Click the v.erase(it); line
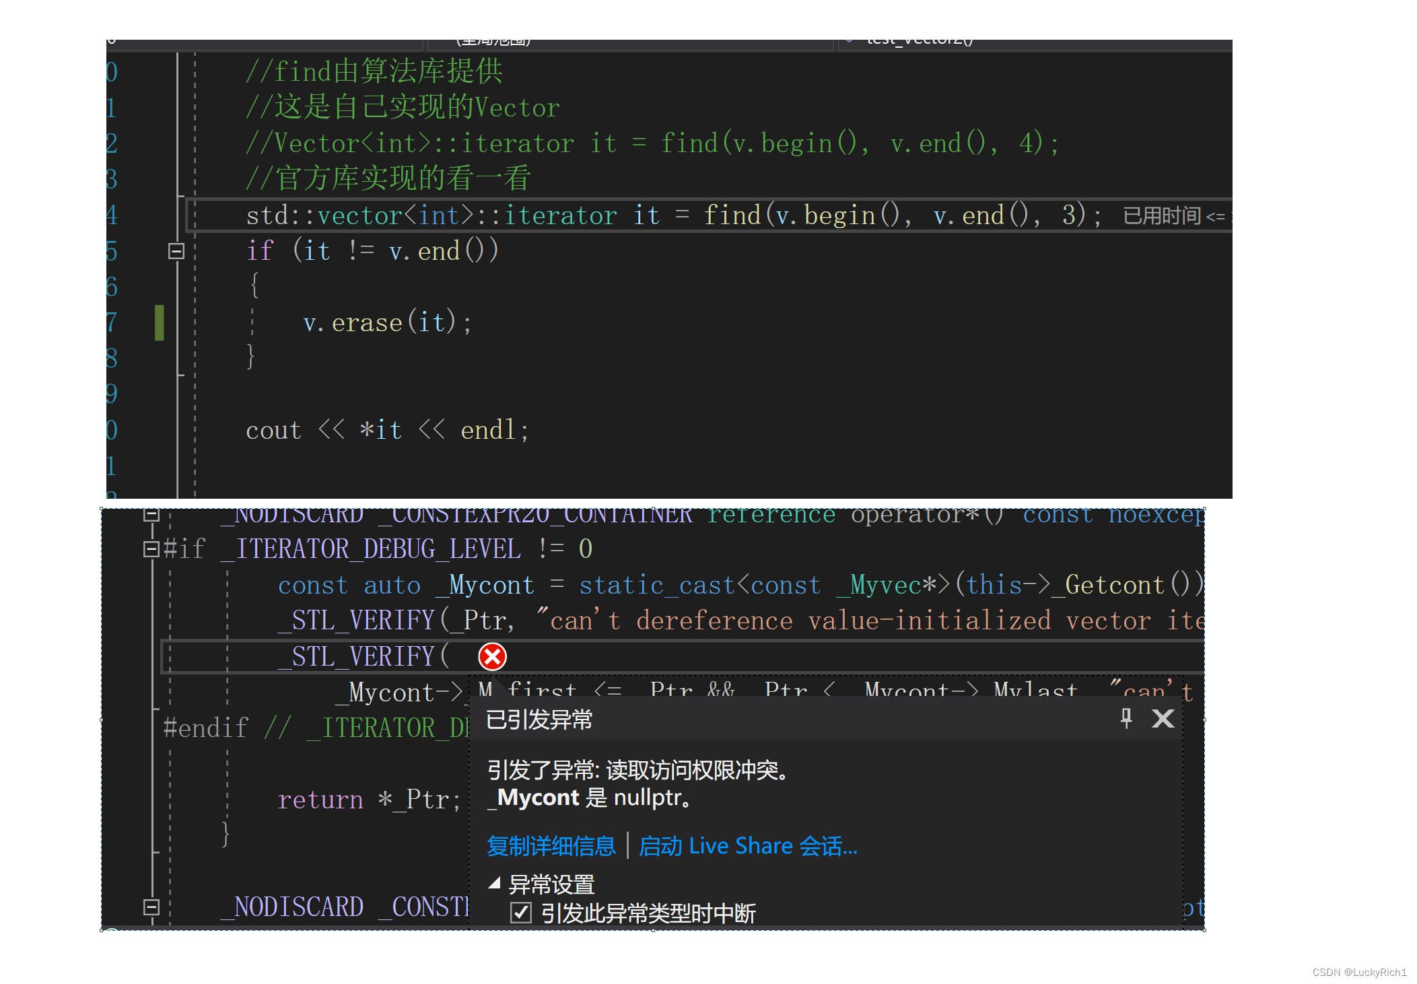 (x=388, y=322)
